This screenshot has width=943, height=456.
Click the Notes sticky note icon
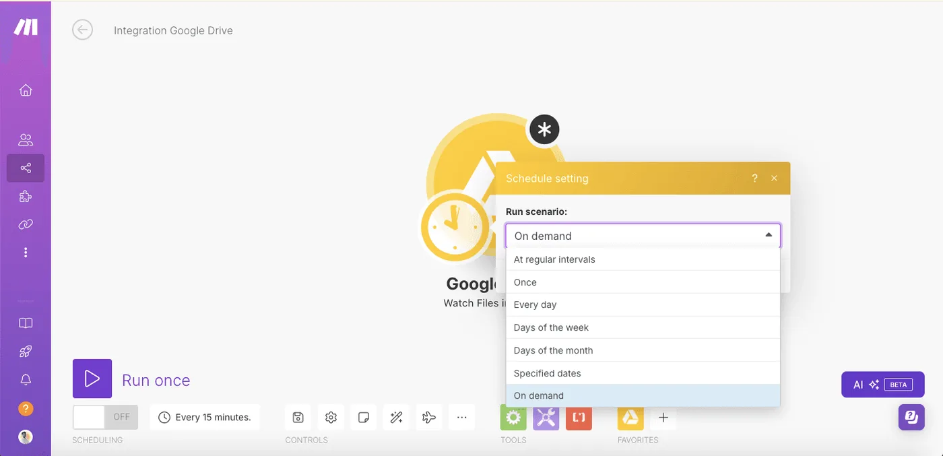pyautogui.click(x=364, y=418)
